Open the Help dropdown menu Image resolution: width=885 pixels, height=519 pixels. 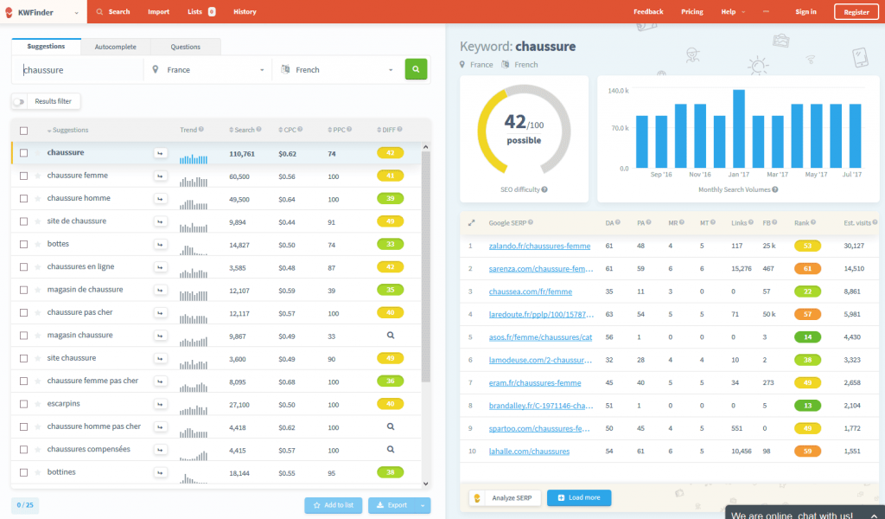(x=733, y=11)
